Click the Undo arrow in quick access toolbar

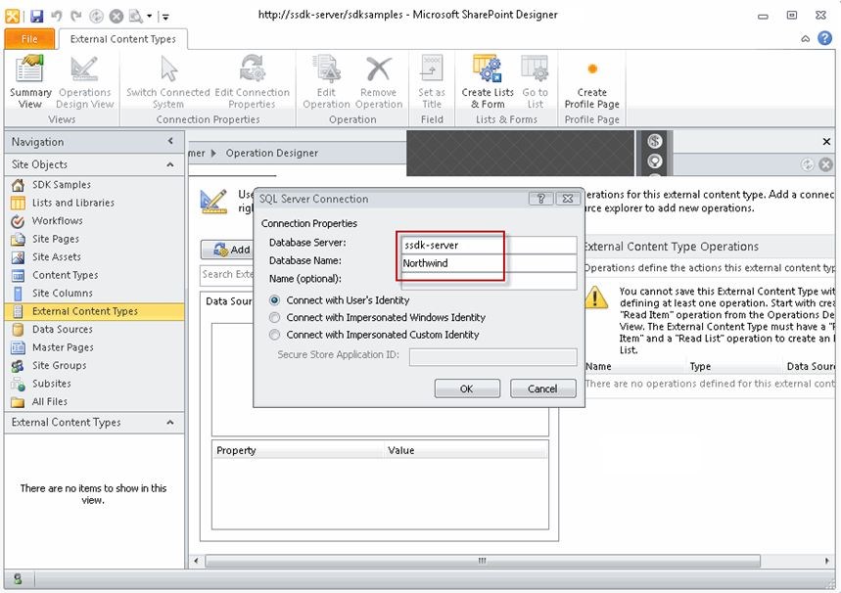57,16
